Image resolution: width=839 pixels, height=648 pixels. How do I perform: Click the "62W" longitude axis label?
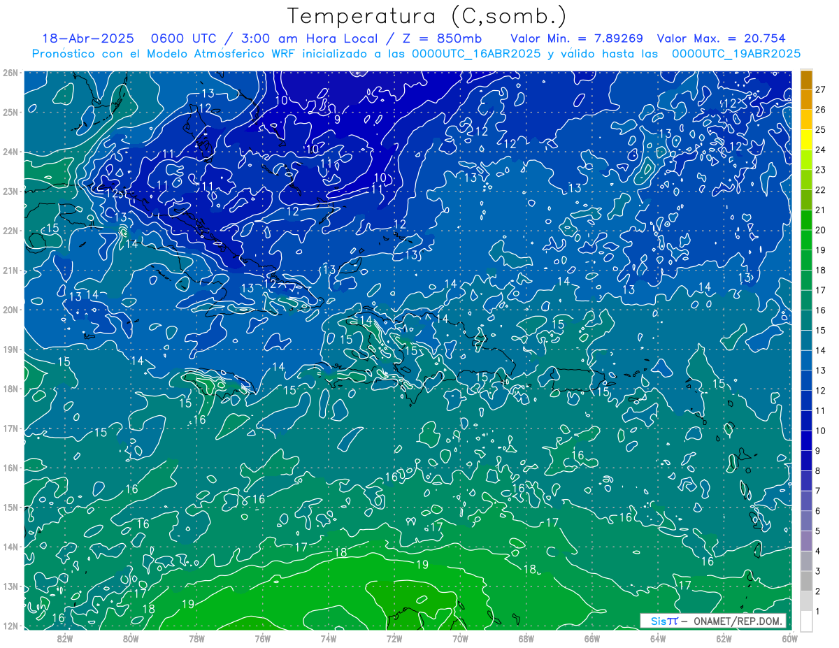click(724, 638)
